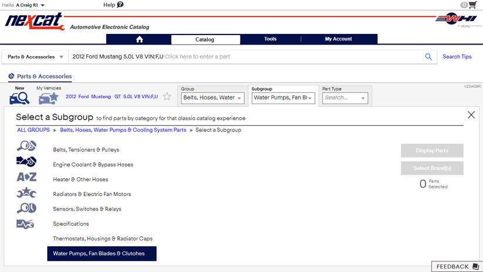Viewport: 483px width, 272px height.
Task: Open the FEEDBACK button
Action: [457, 267]
